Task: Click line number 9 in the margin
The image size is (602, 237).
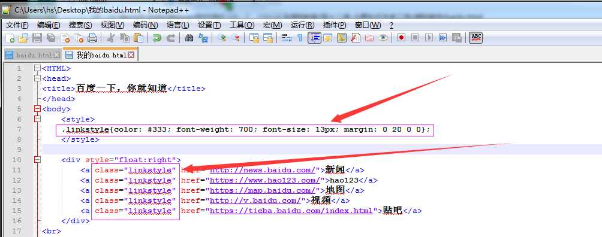Action: [x=19, y=150]
